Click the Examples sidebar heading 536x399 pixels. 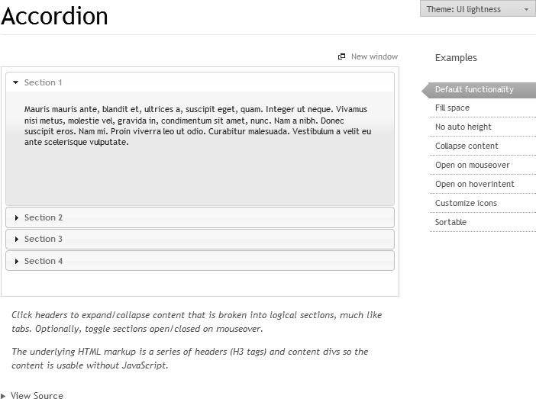(x=456, y=58)
